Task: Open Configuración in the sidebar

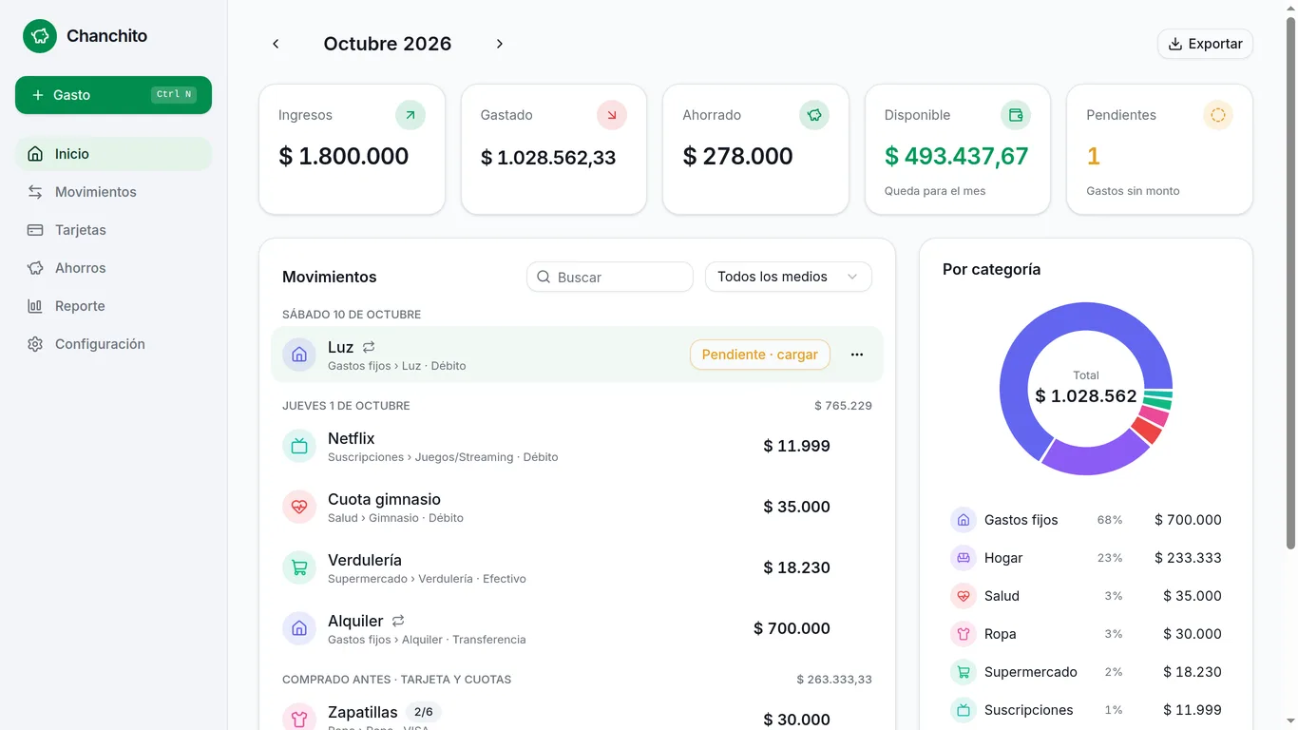Action: [113, 344]
